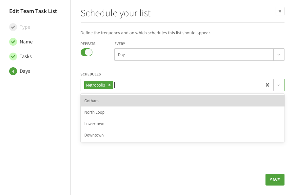Click the green checkmark icon next to Tasks
Viewport: 294px width, 195px height.
point(13,57)
